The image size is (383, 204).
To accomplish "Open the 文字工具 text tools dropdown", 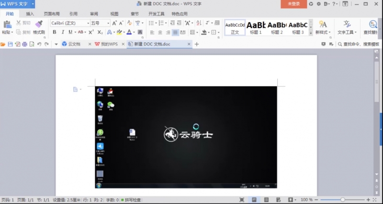I will pyautogui.click(x=347, y=32).
